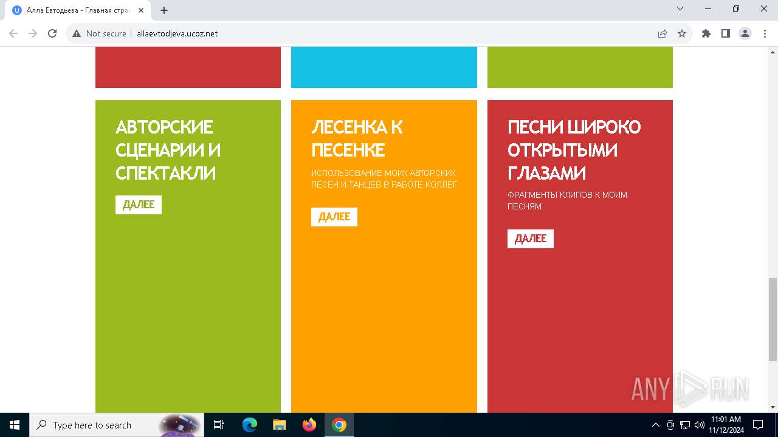This screenshot has height=437, width=778.
Task: Open the notification center
Action: [x=758, y=425]
